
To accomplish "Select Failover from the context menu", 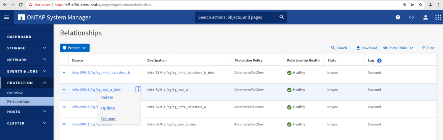I will pos(108,119).
